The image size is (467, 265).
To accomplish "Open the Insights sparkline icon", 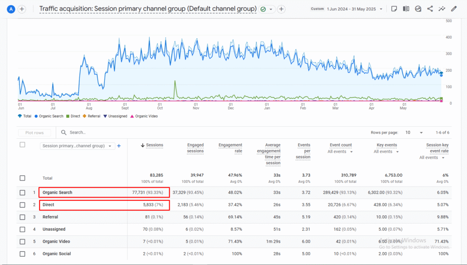I will coord(442,9).
